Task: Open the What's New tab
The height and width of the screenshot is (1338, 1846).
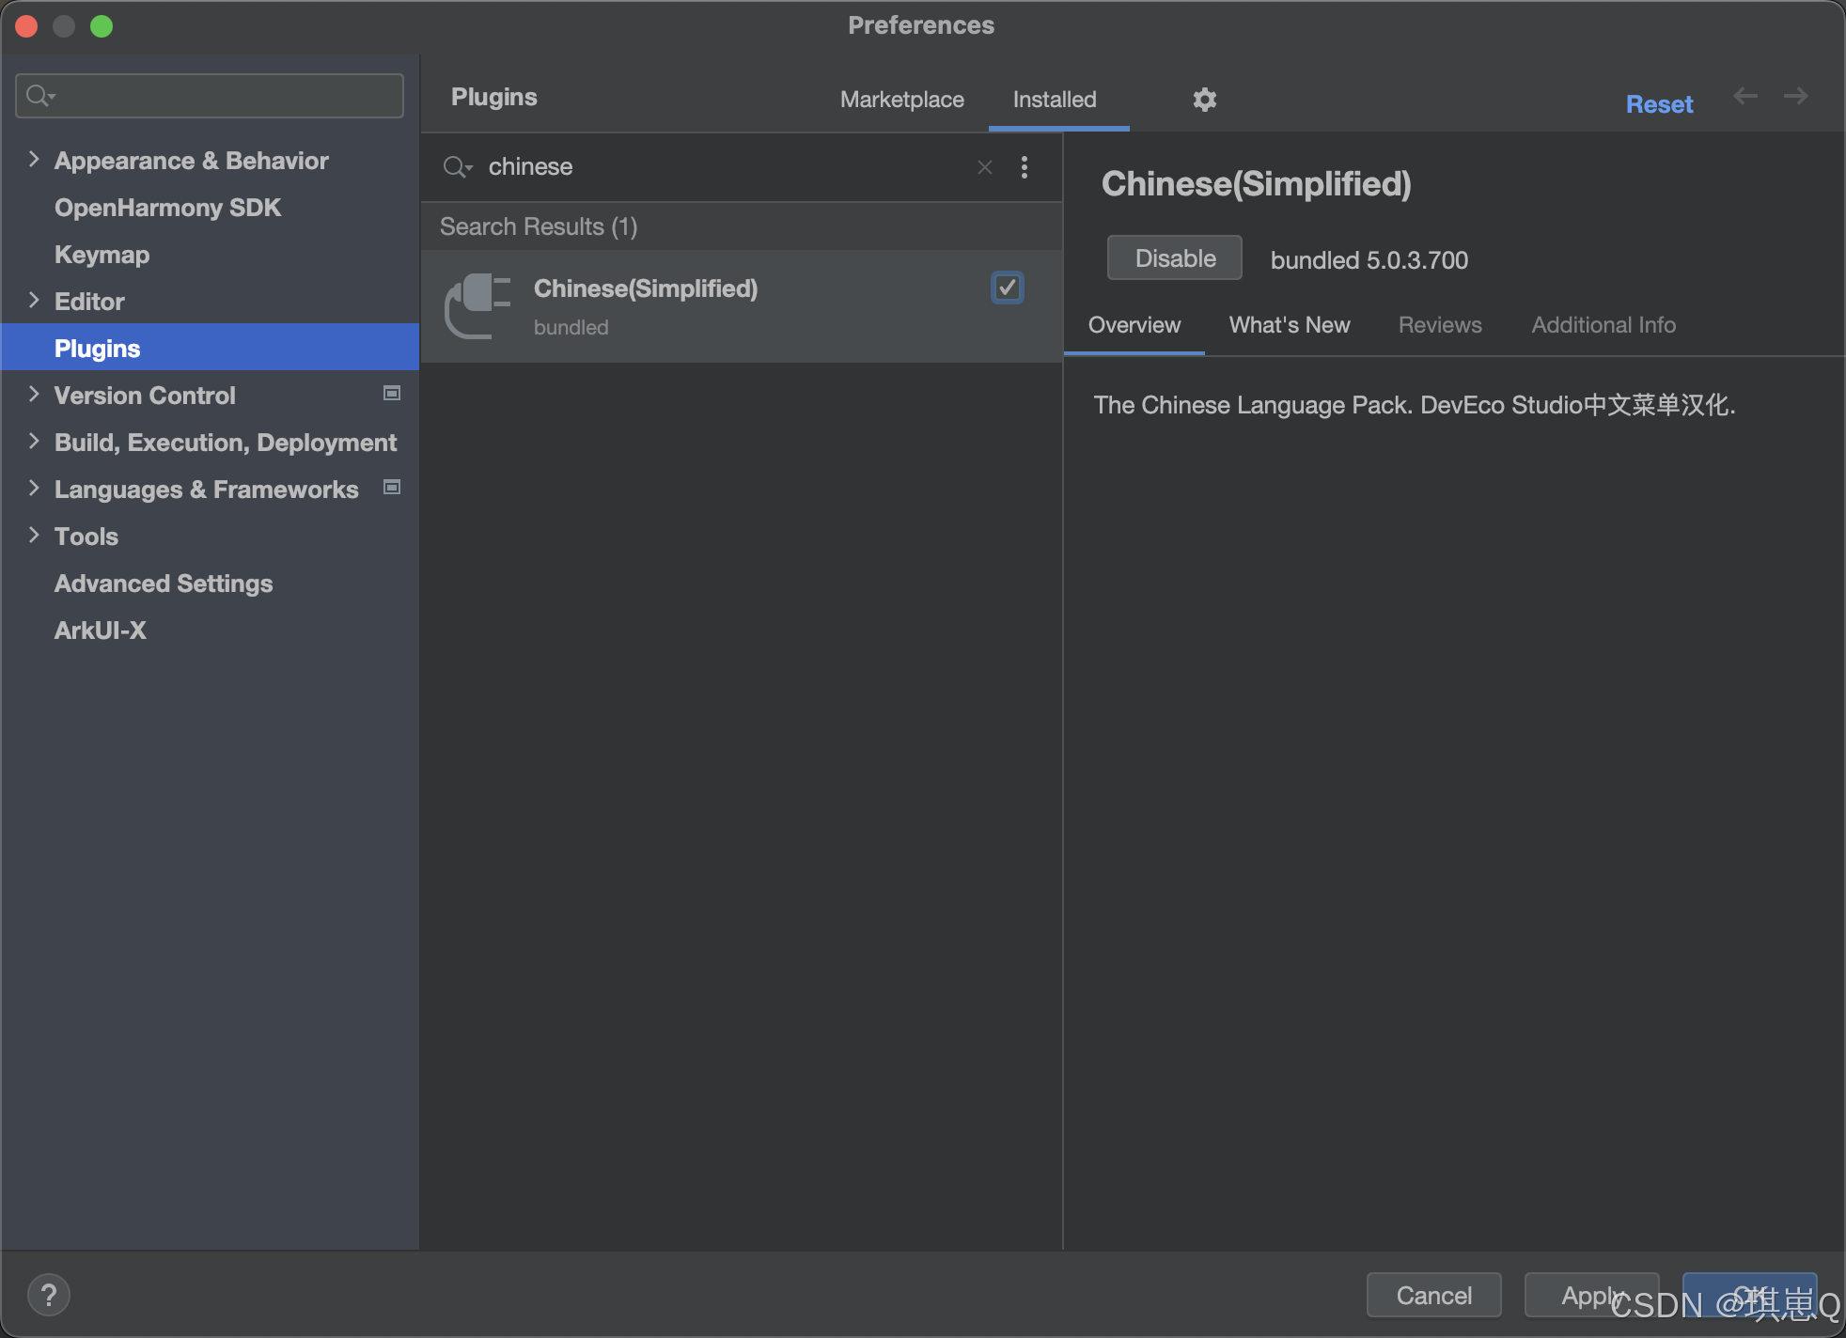Action: tap(1289, 325)
